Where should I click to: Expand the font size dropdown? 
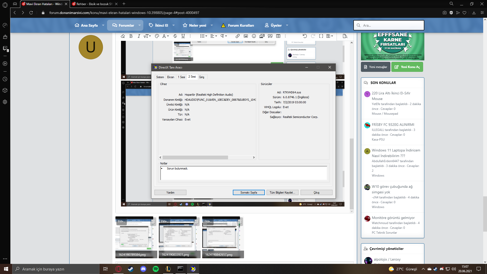(147, 36)
